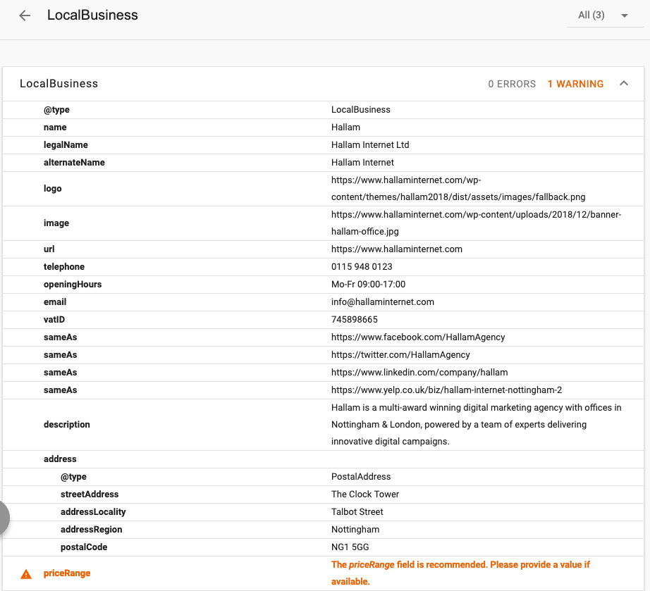The height and width of the screenshot is (591, 650).
Task: Click the addressLocality property label
Action: point(93,512)
